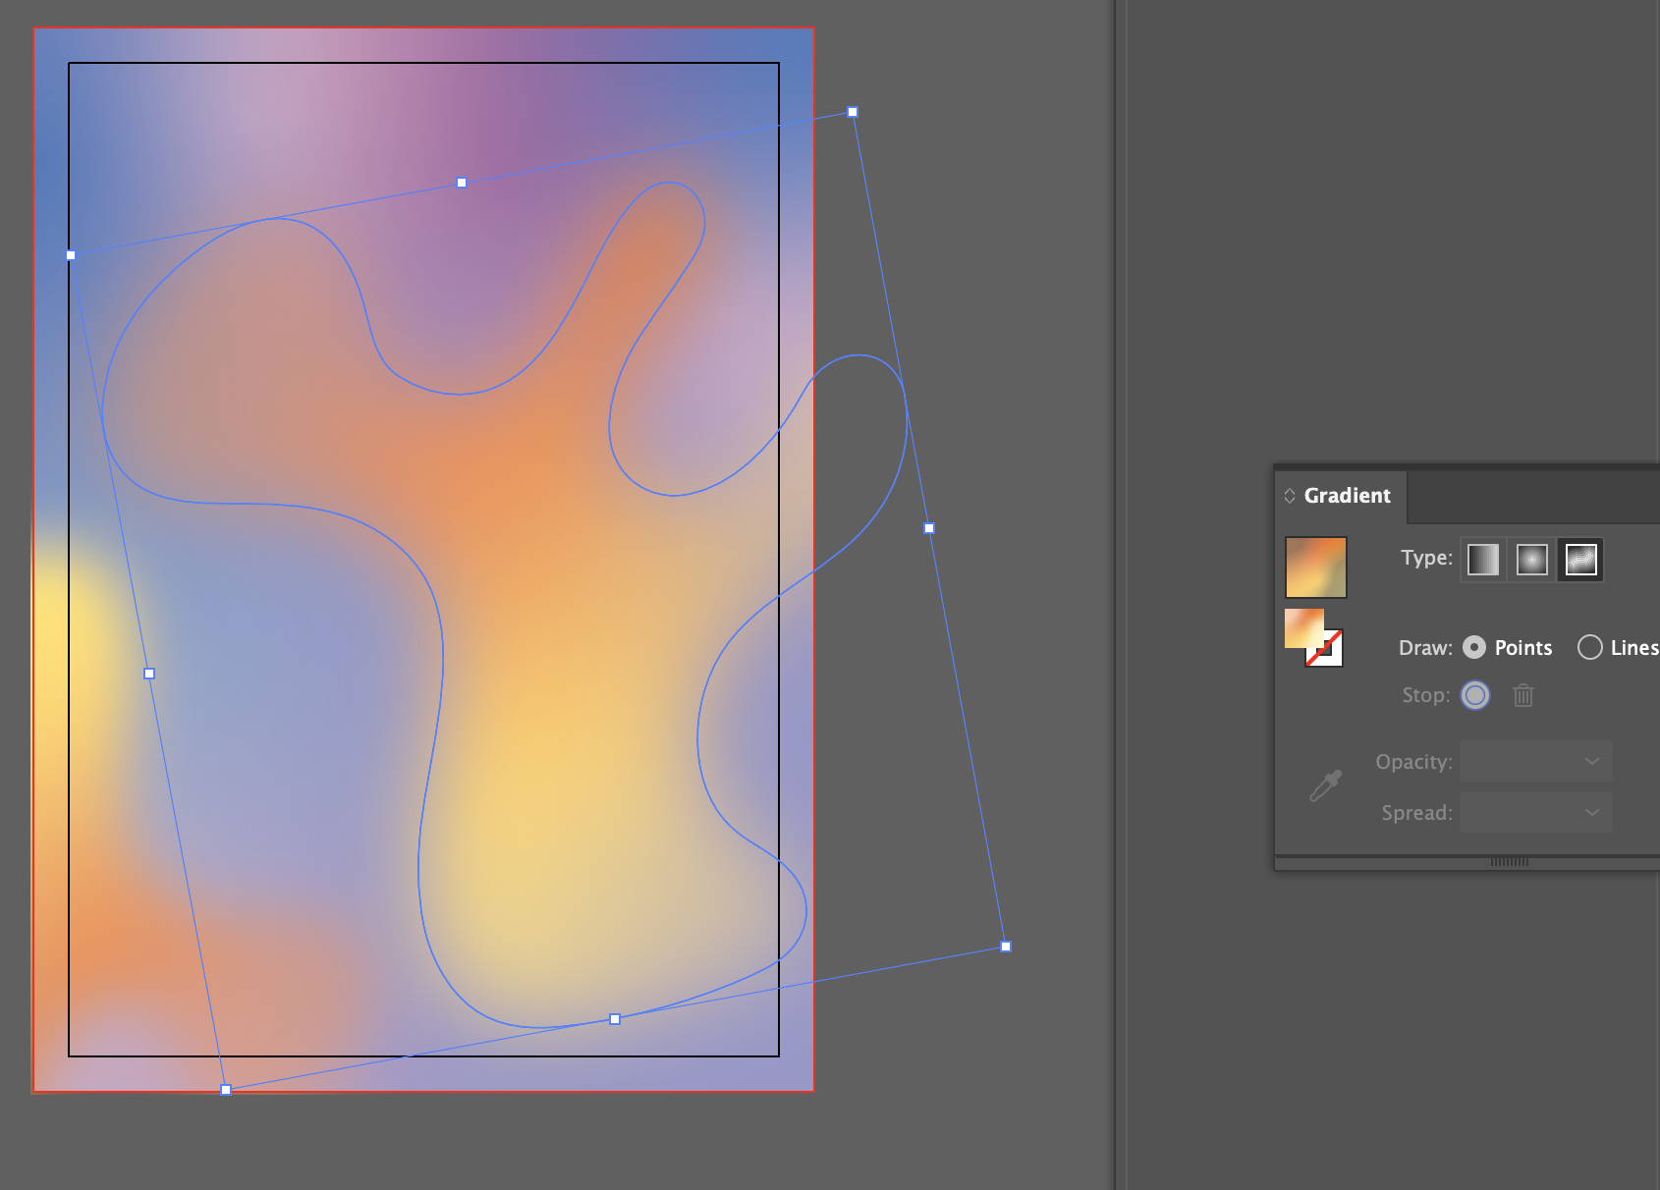Select the Points radio button under Draw
The image size is (1660, 1190).
pos(1475,647)
